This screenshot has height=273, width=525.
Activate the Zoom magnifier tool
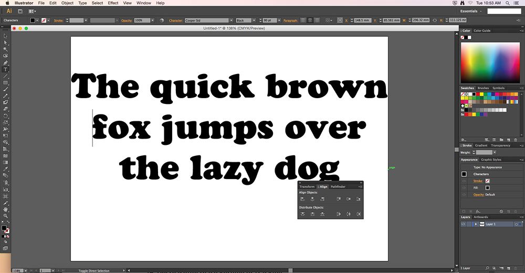5,216
